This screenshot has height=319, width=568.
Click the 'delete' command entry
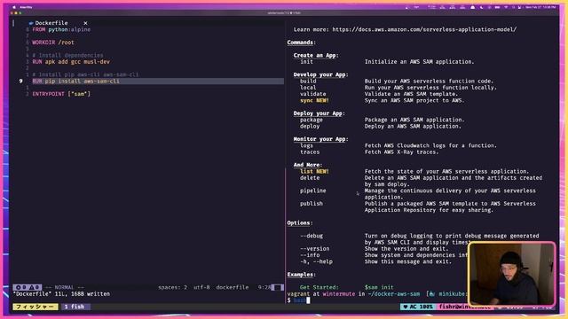(310, 178)
